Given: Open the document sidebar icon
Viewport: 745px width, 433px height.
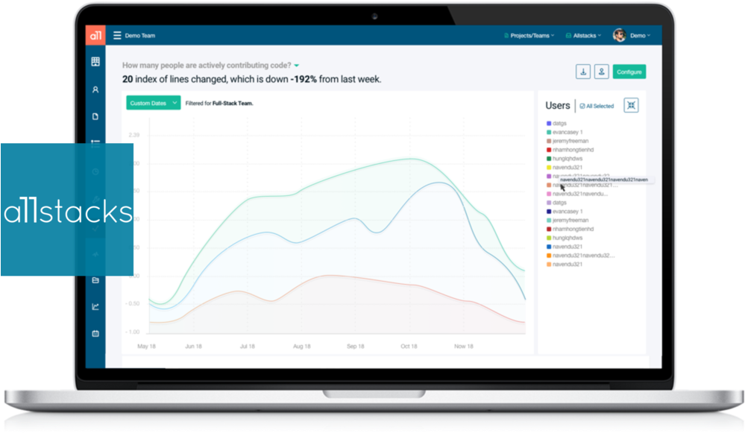Looking at the screenshot, I should [95, 116].
